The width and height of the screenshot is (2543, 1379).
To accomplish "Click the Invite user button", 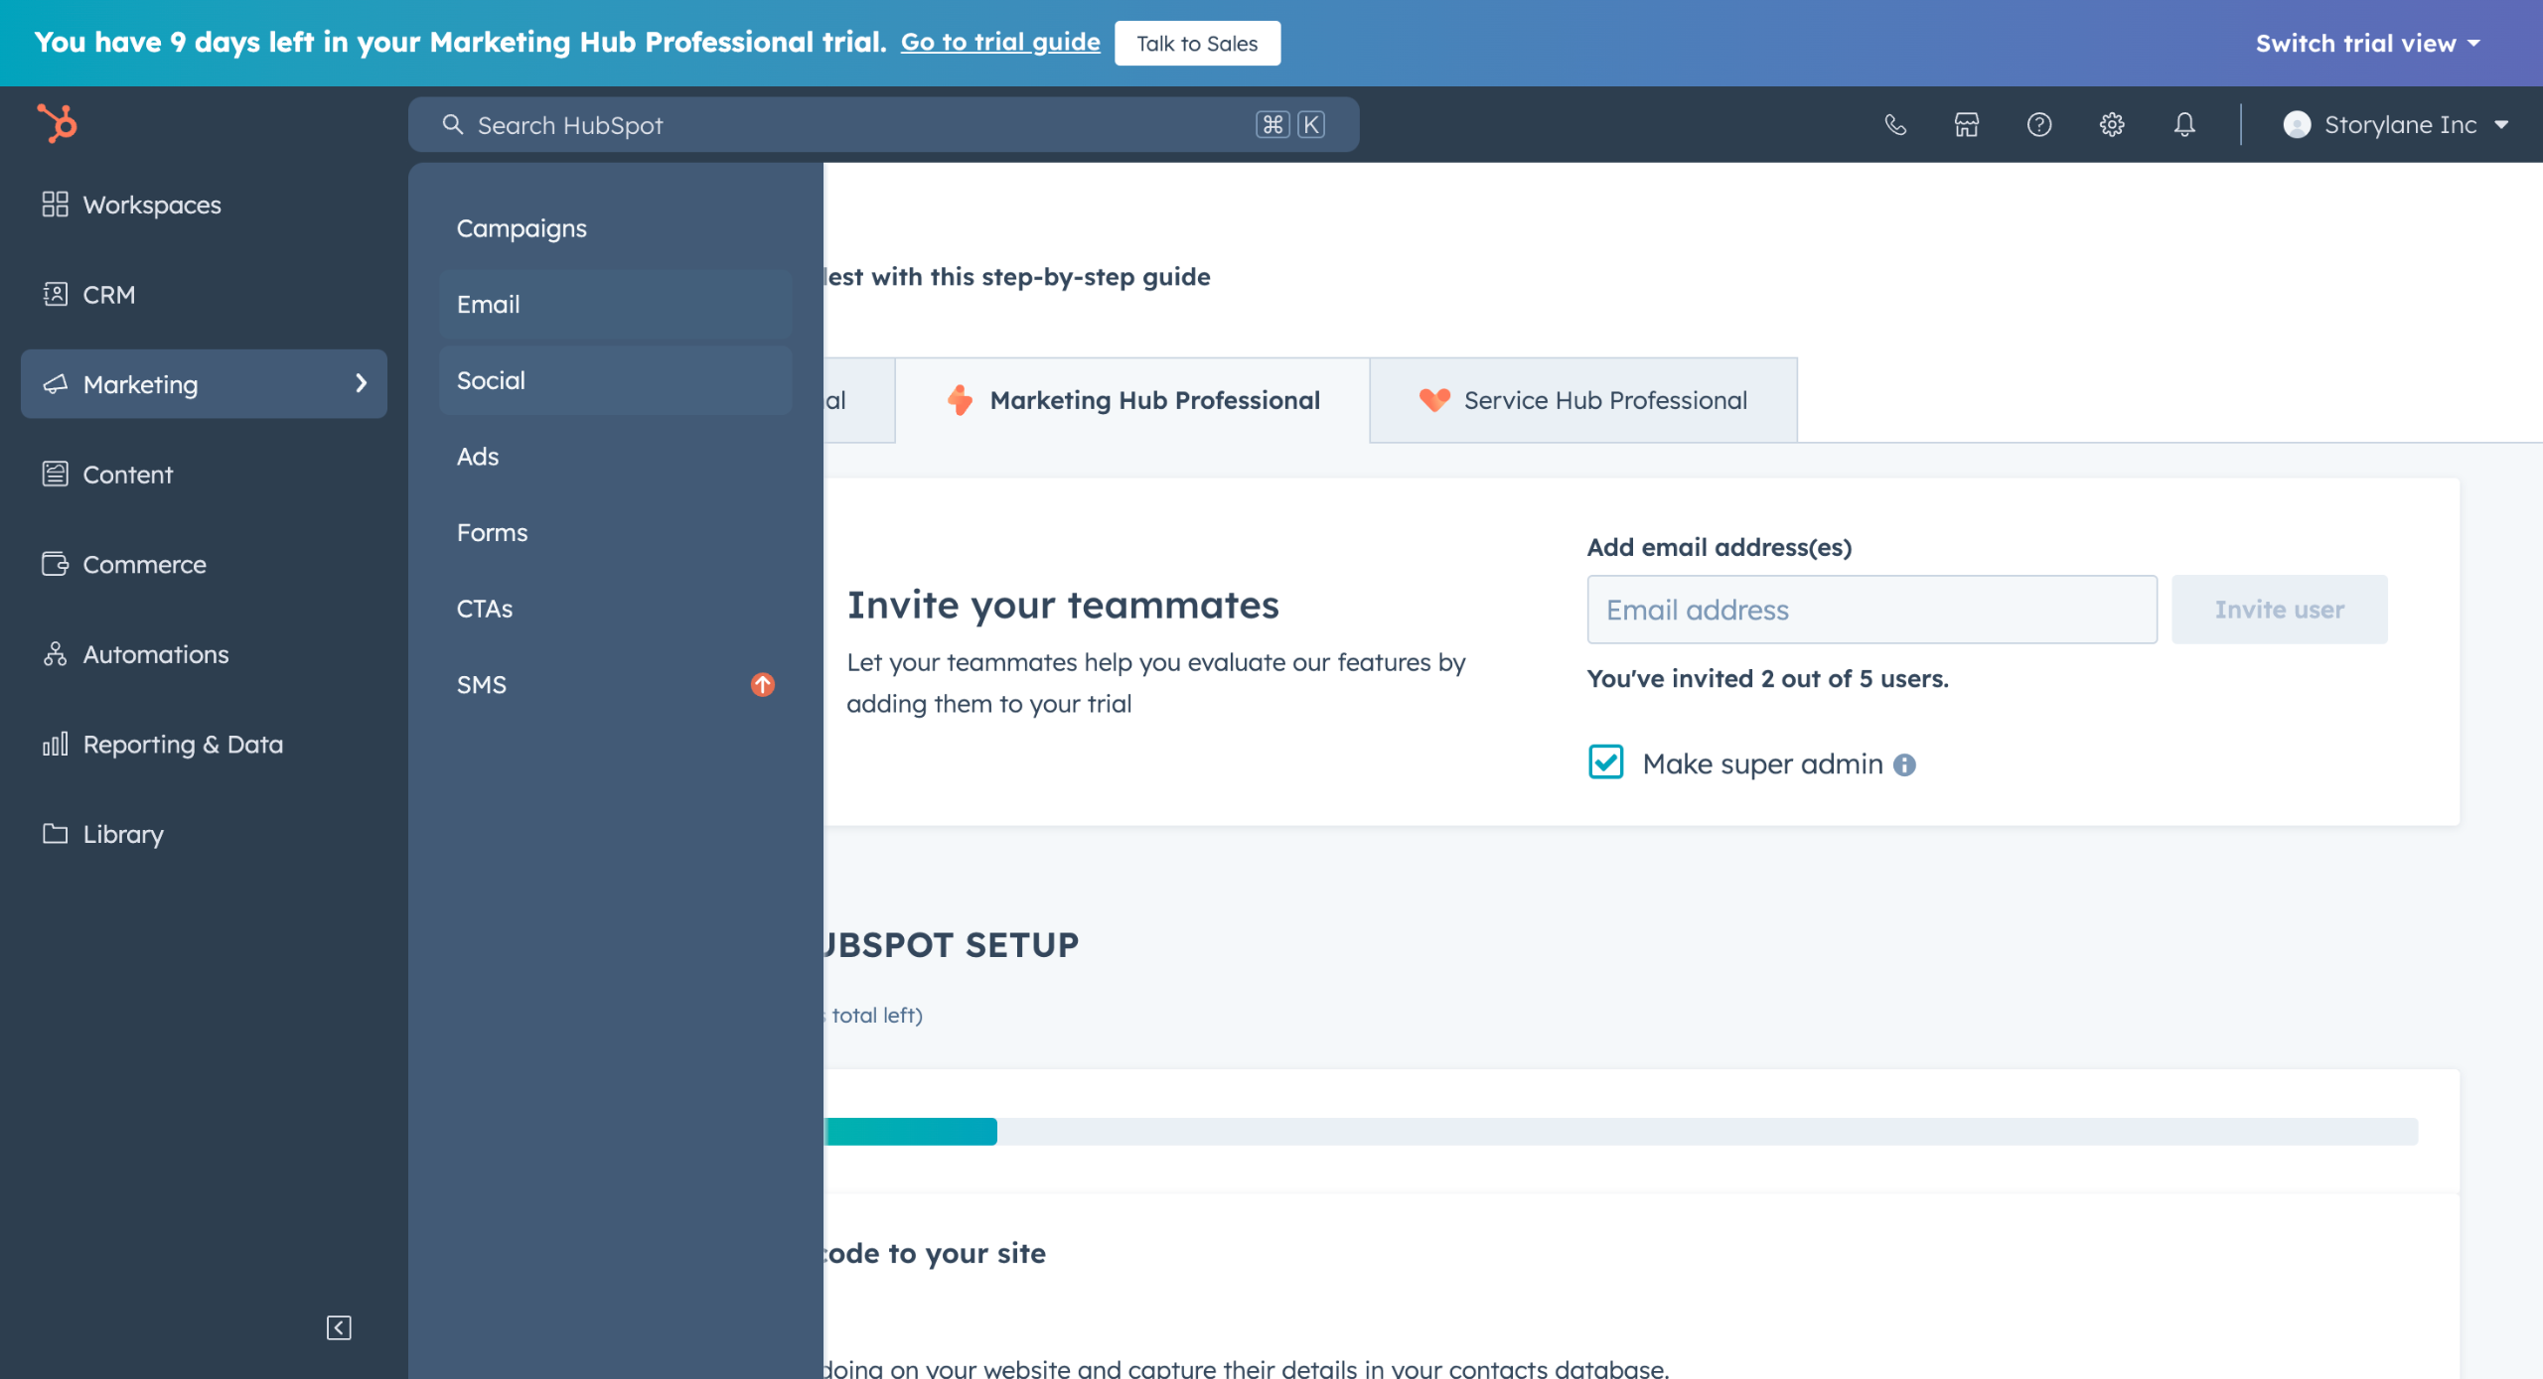I will [2279, 610].
